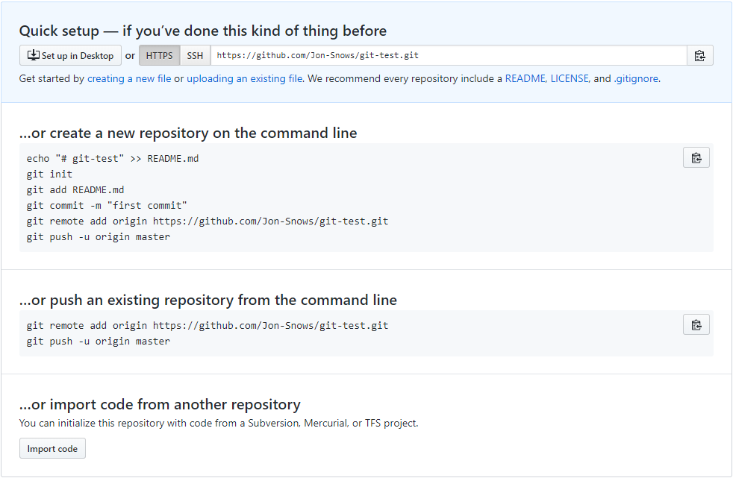Open the .gitignore link
The width and height of the screenshot is (733, 478).
[636, 78]
